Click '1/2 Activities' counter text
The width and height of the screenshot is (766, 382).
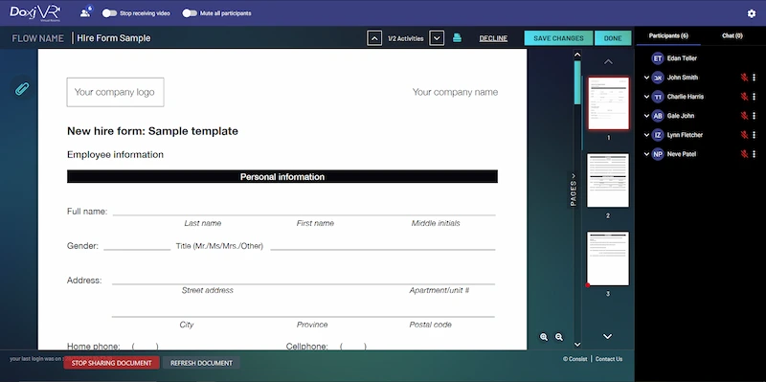405,38
